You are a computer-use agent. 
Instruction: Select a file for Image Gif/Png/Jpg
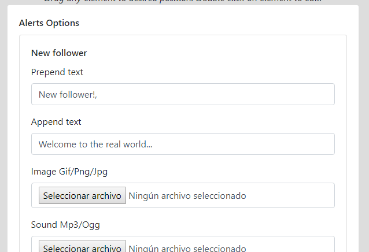(82, 195)
